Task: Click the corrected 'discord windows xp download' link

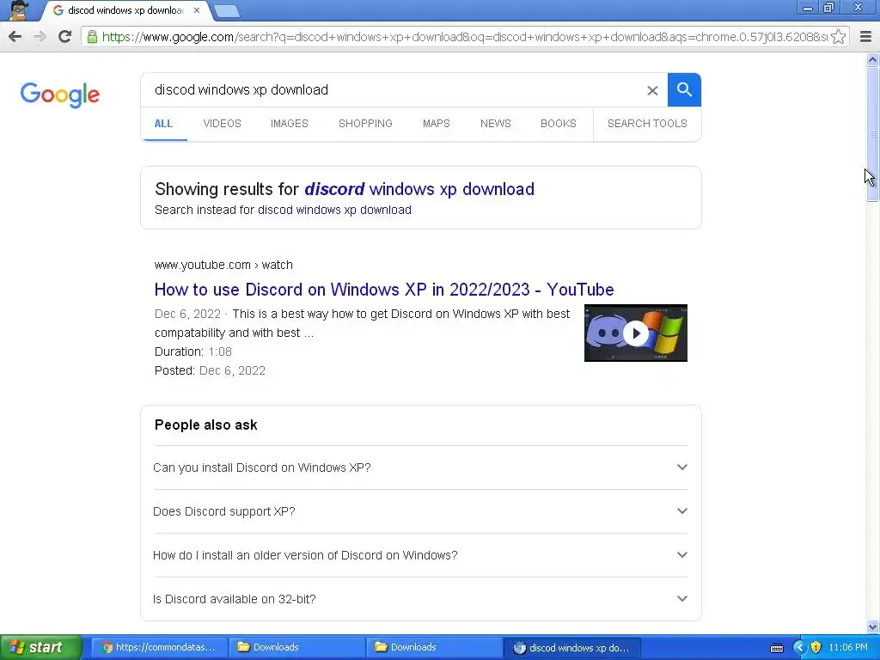Action: coord(419,189)
